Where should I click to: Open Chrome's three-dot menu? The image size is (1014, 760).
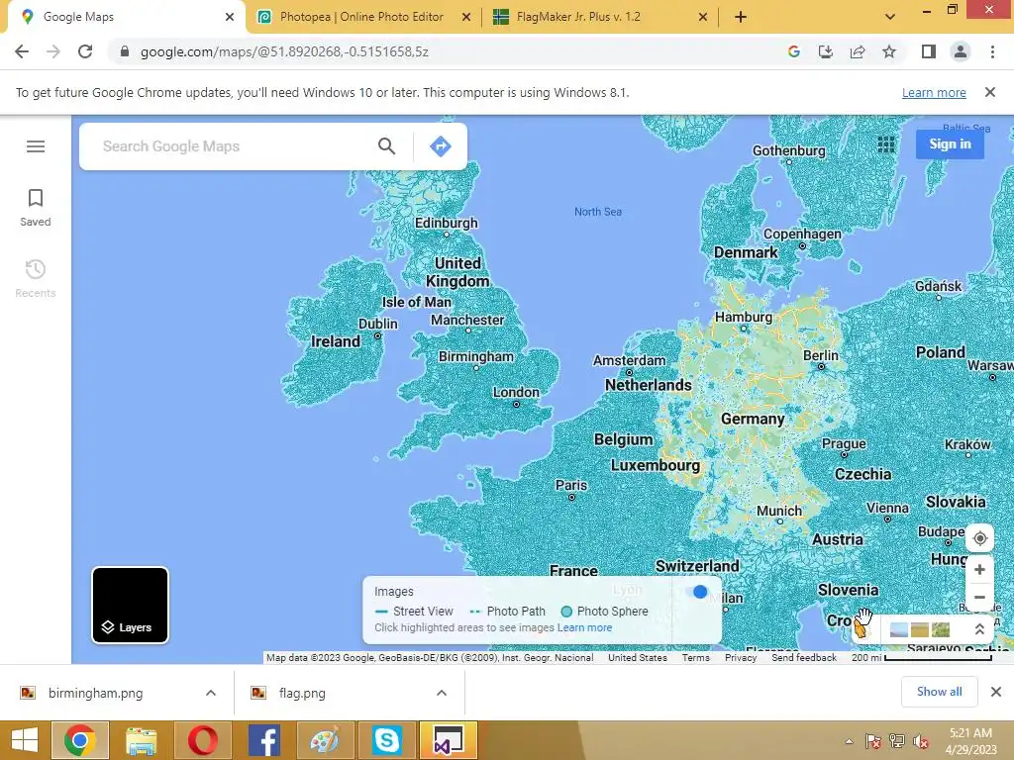click(x=992, y=51)
